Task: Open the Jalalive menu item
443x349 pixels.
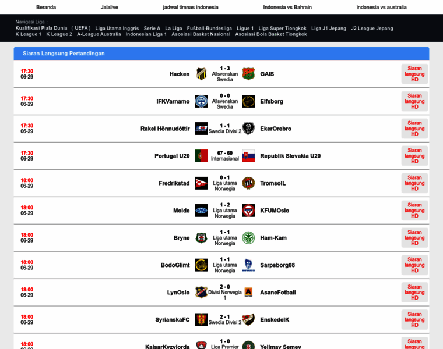Action: tap(110, 8)
